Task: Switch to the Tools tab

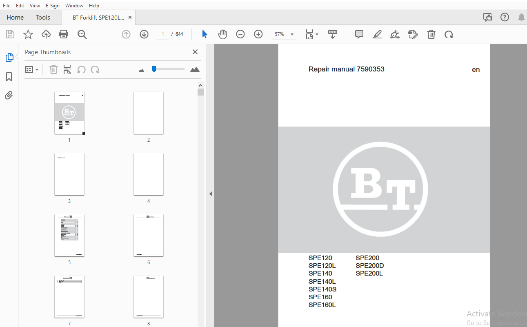Action: click(43, 17)
